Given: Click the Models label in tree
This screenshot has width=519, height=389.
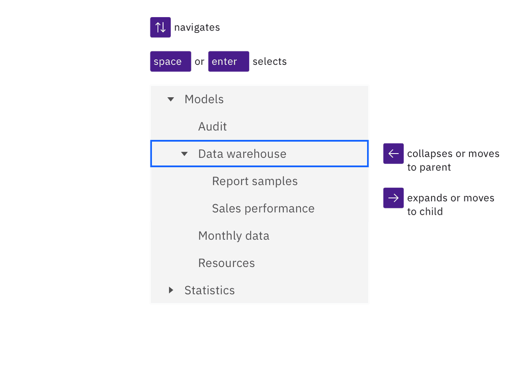Looking at the screenshot, I should click(x=204, y=100).
